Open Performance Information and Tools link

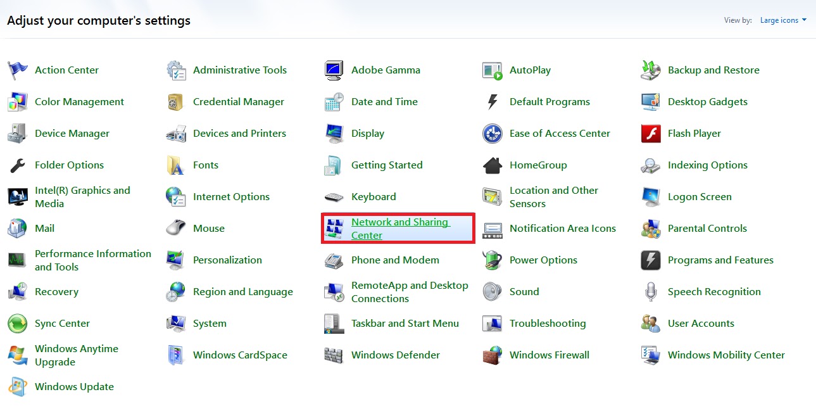coord(93,260)
